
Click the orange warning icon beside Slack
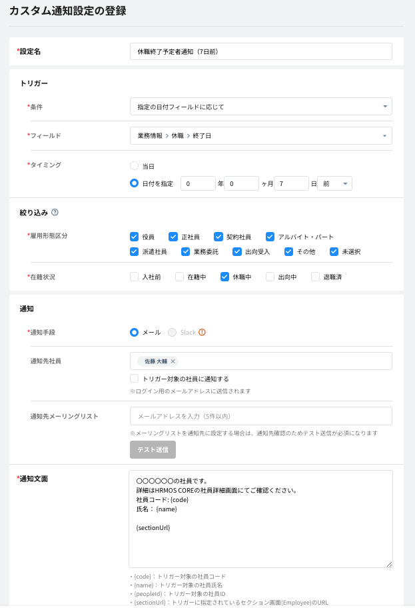click(202, 332)
